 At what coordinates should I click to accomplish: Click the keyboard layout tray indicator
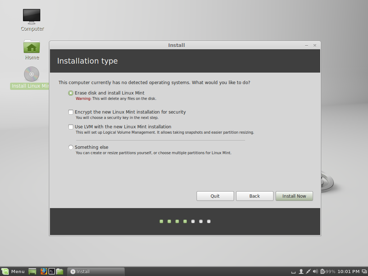[293, 272]
